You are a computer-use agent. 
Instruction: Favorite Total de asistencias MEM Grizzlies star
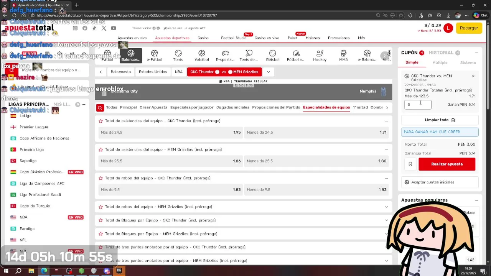tap(101, 149)
